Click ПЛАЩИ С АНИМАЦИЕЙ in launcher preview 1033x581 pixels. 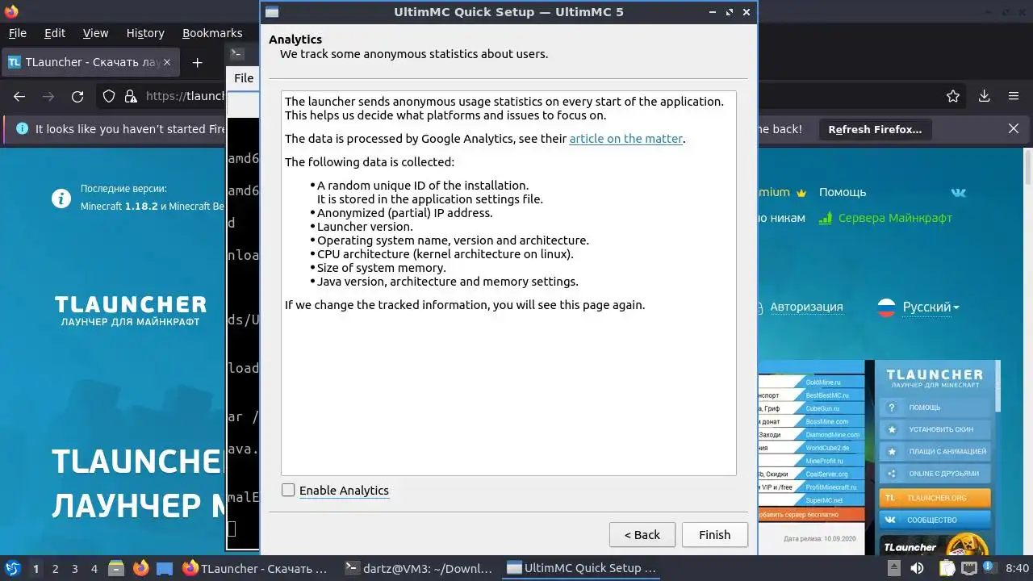[935, 452]
